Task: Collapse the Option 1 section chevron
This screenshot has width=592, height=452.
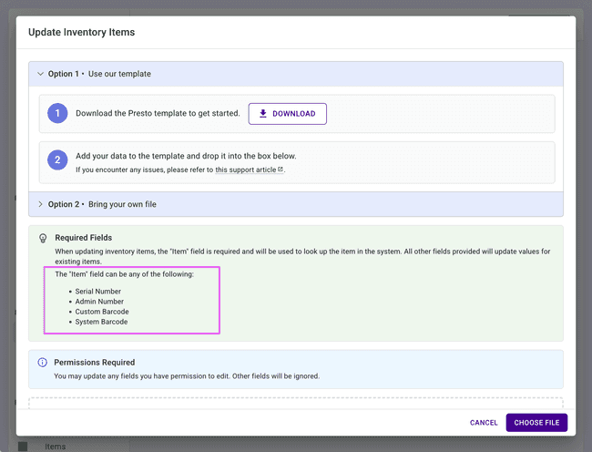Action: coord(40,74)
